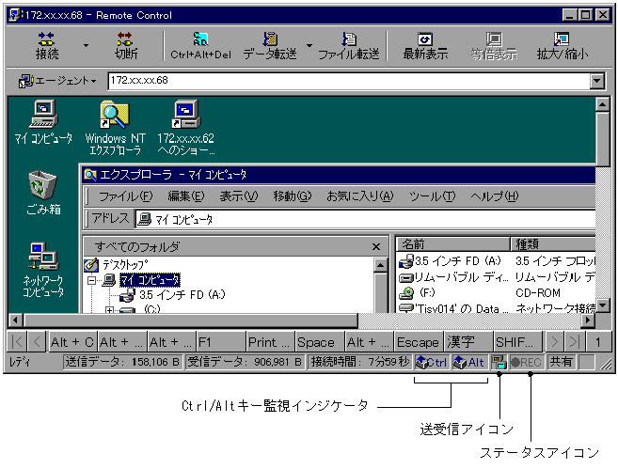Open the 編集(E) menu in Explorer
Screen dimensions: 618x469
pyautogui.click(x=186, y=196)
